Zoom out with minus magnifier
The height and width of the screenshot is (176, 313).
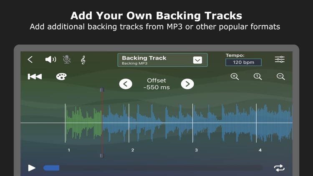tap(281, 77)
